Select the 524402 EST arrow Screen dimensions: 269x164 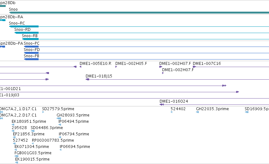[x=171, y=112]
